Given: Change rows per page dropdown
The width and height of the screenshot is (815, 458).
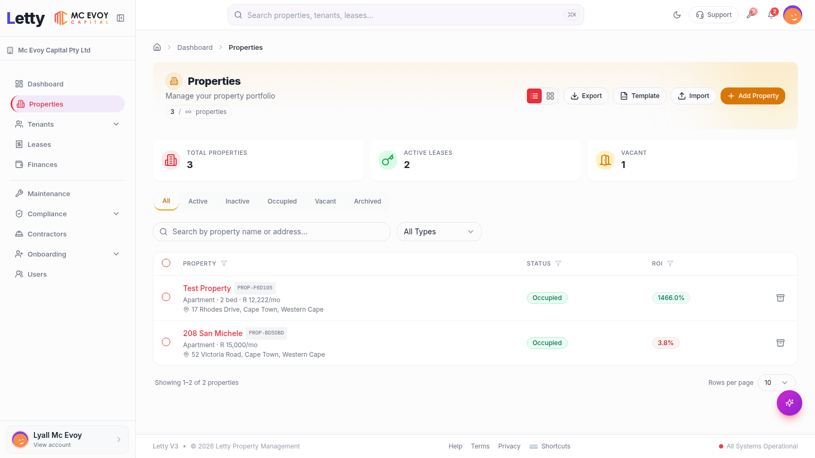Looking at the screenshot, I should click(777, 383).
